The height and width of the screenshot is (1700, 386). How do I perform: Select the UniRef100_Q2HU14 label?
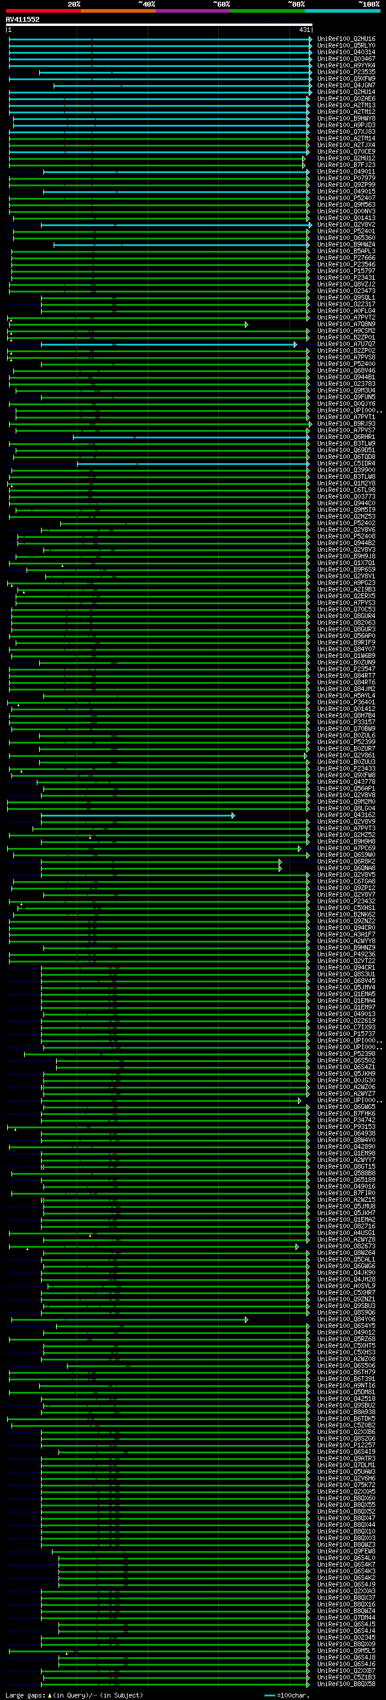[x=346, y=92]
